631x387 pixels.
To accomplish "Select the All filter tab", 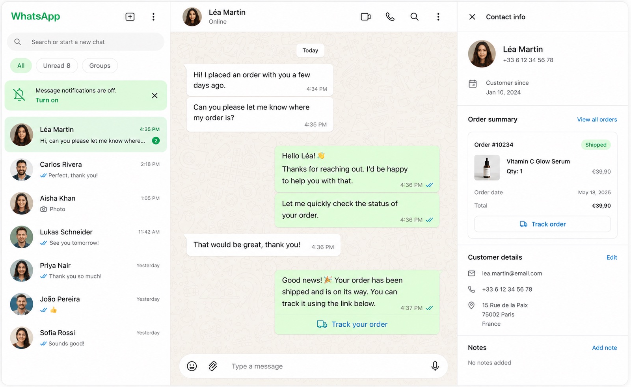I will point(21,65).
